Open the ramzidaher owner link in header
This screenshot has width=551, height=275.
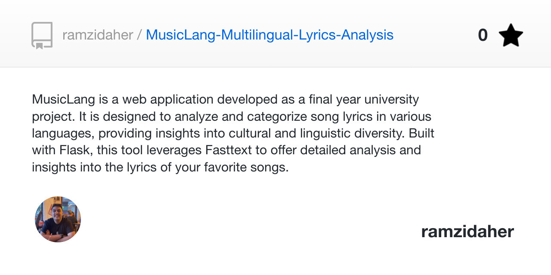click(x=98, y=35)
